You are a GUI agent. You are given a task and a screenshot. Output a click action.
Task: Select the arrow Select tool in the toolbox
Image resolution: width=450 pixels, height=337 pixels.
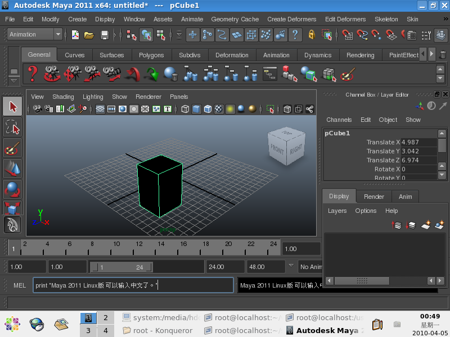(12, 106)
